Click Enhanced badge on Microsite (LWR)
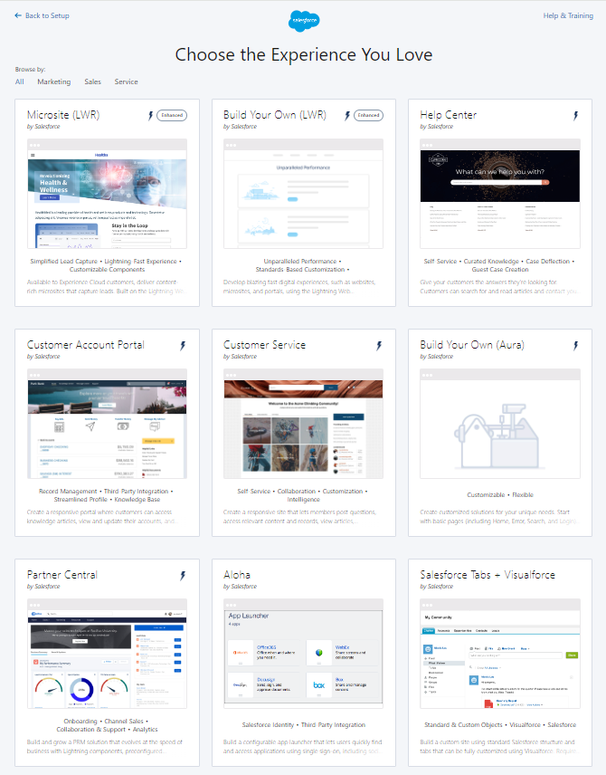Screen dimensions: 606x775 172,116
